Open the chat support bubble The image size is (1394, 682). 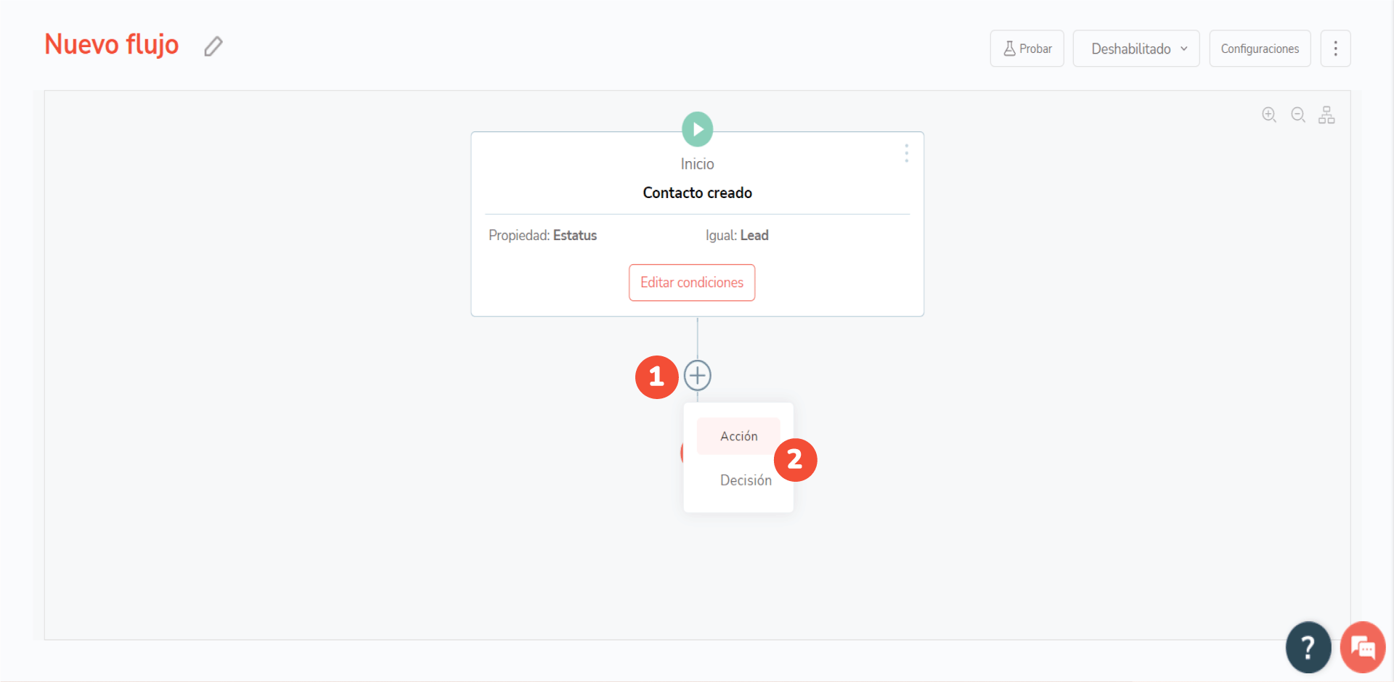click(1363, 646)
